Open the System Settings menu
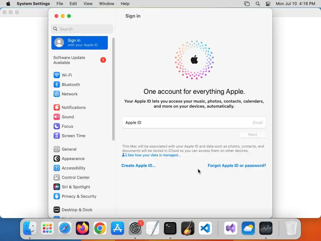 click(x=33, y=4)
